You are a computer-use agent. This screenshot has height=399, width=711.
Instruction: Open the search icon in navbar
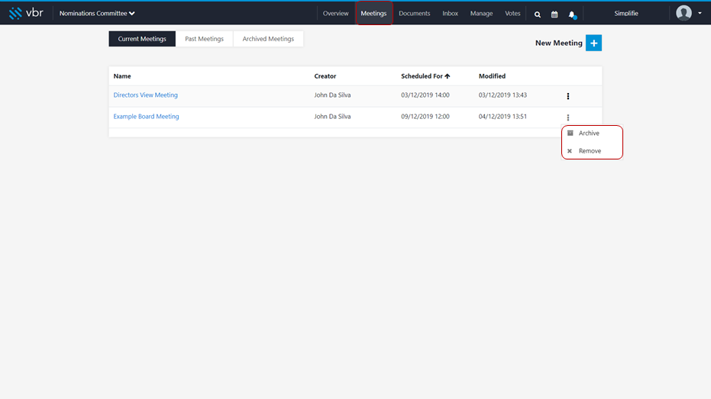538,14
